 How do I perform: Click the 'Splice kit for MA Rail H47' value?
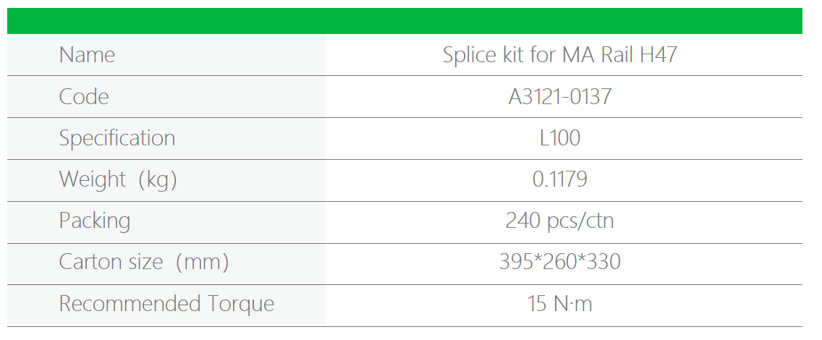coord(559,55)
